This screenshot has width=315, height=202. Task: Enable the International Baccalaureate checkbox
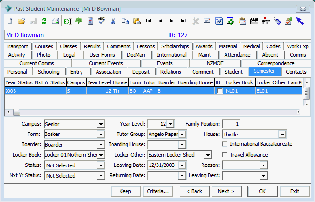click(x=225, y=144)
